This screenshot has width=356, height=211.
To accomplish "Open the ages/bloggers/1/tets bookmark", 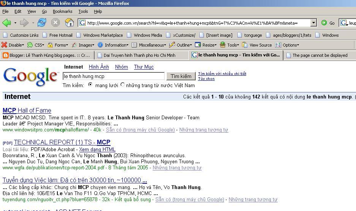I will click(289, 35).
